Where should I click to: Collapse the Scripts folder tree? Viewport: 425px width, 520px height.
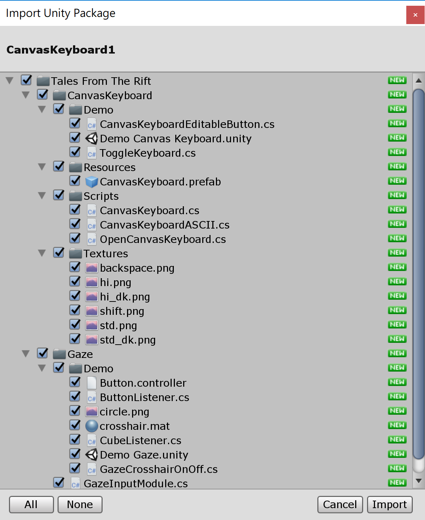click(42, 195)
